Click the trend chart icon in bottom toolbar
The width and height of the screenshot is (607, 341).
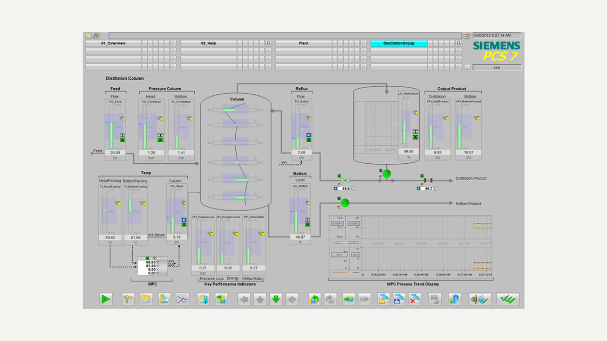coord(183,299)
